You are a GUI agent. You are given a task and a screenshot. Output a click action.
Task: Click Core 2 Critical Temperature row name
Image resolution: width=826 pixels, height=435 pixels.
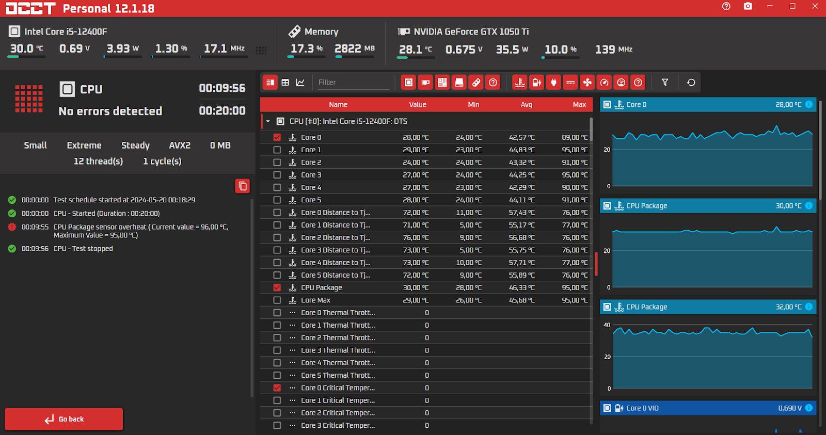coord(338,413)
